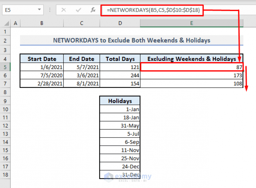Select cell with end date 8/1/2021
256x188 pixels.
(x=82, y=83)
